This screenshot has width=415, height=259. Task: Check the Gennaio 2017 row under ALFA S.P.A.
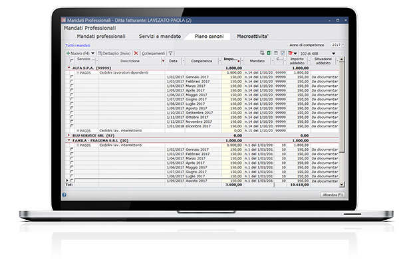tap(72, 76)
